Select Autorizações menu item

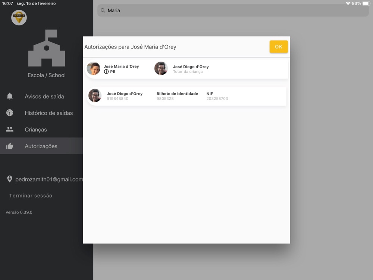click(x=41, y=146)
